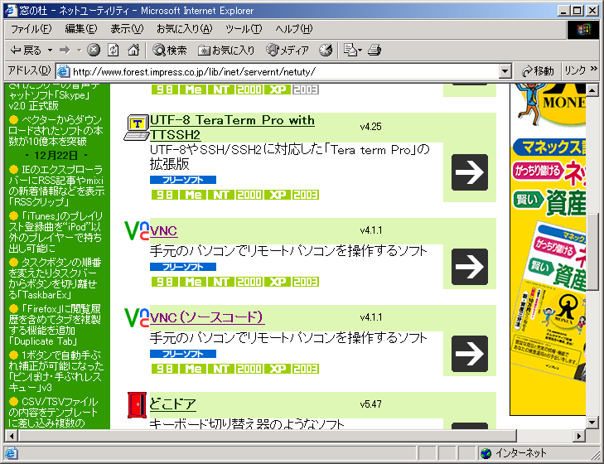Click the IE title bar system icon

coord(12,11)
